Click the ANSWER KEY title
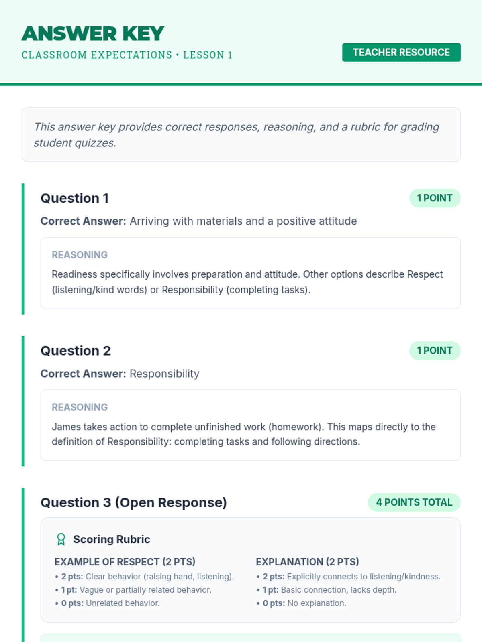This screenshot has height=642, width=482. [x=93, y=34]
